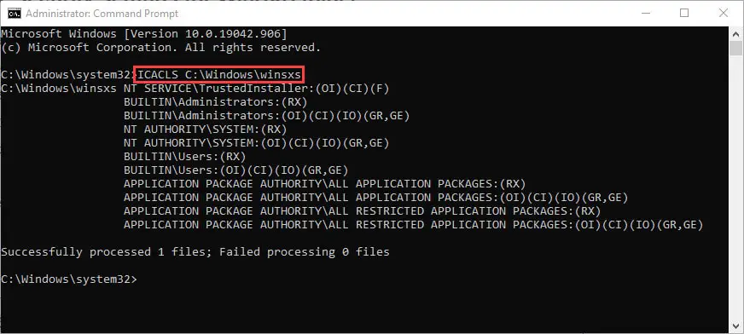Click the empty C:\Windows\system32> prompt at bottom
The height and width of the screenshot is (334, 744).
(69, 279)
